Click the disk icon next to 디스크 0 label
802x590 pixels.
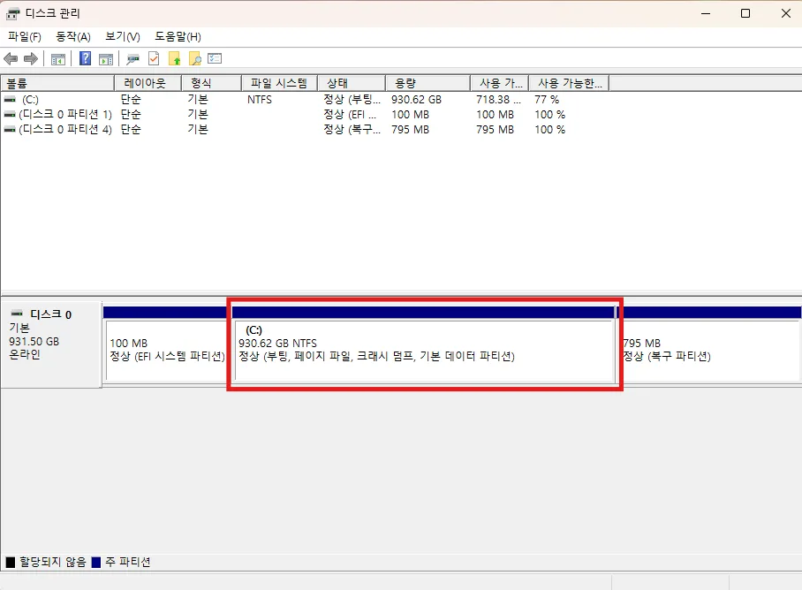pos(17,313)
